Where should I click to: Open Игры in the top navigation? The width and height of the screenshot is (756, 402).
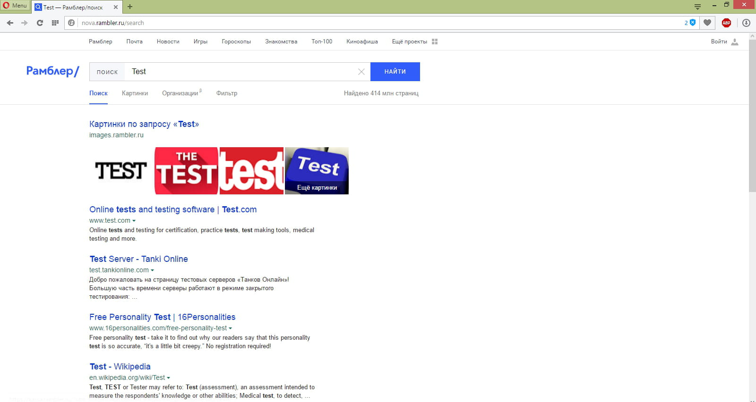tap(200, 42)
